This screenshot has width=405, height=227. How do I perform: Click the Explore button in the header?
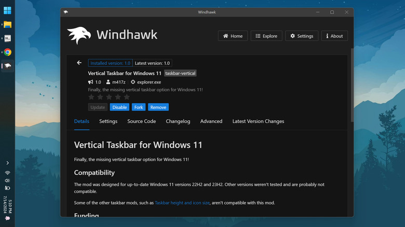tap(266, 36)
